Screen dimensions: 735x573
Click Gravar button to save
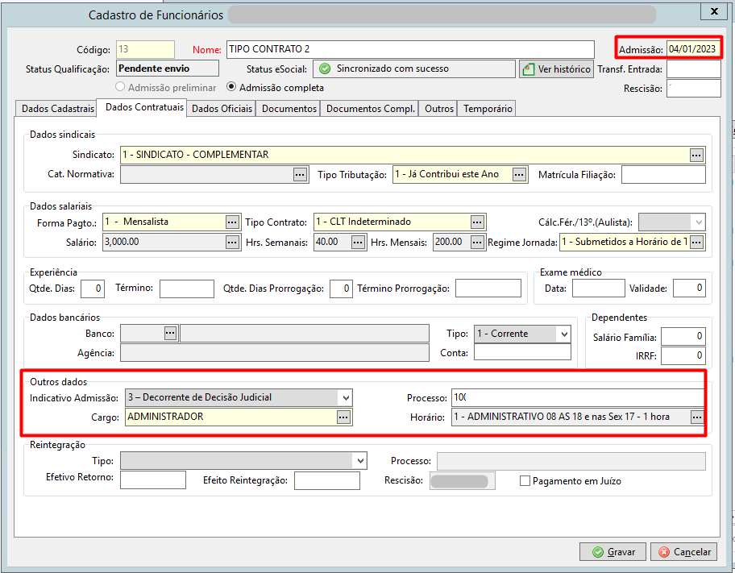pyautogui.click(x=612, y=552)
